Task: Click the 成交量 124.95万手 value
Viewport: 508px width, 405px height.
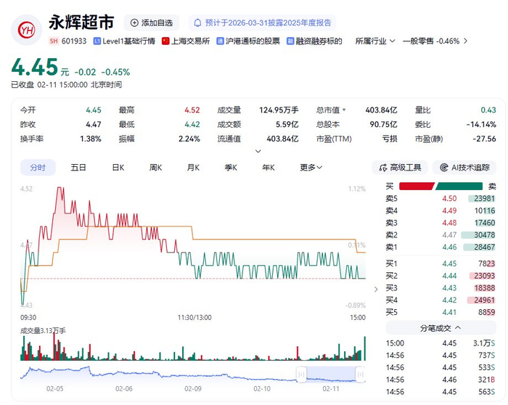Action: [279, 110]
